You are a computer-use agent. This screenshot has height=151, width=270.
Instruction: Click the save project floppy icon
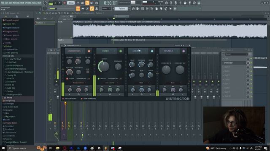(185, 3)
